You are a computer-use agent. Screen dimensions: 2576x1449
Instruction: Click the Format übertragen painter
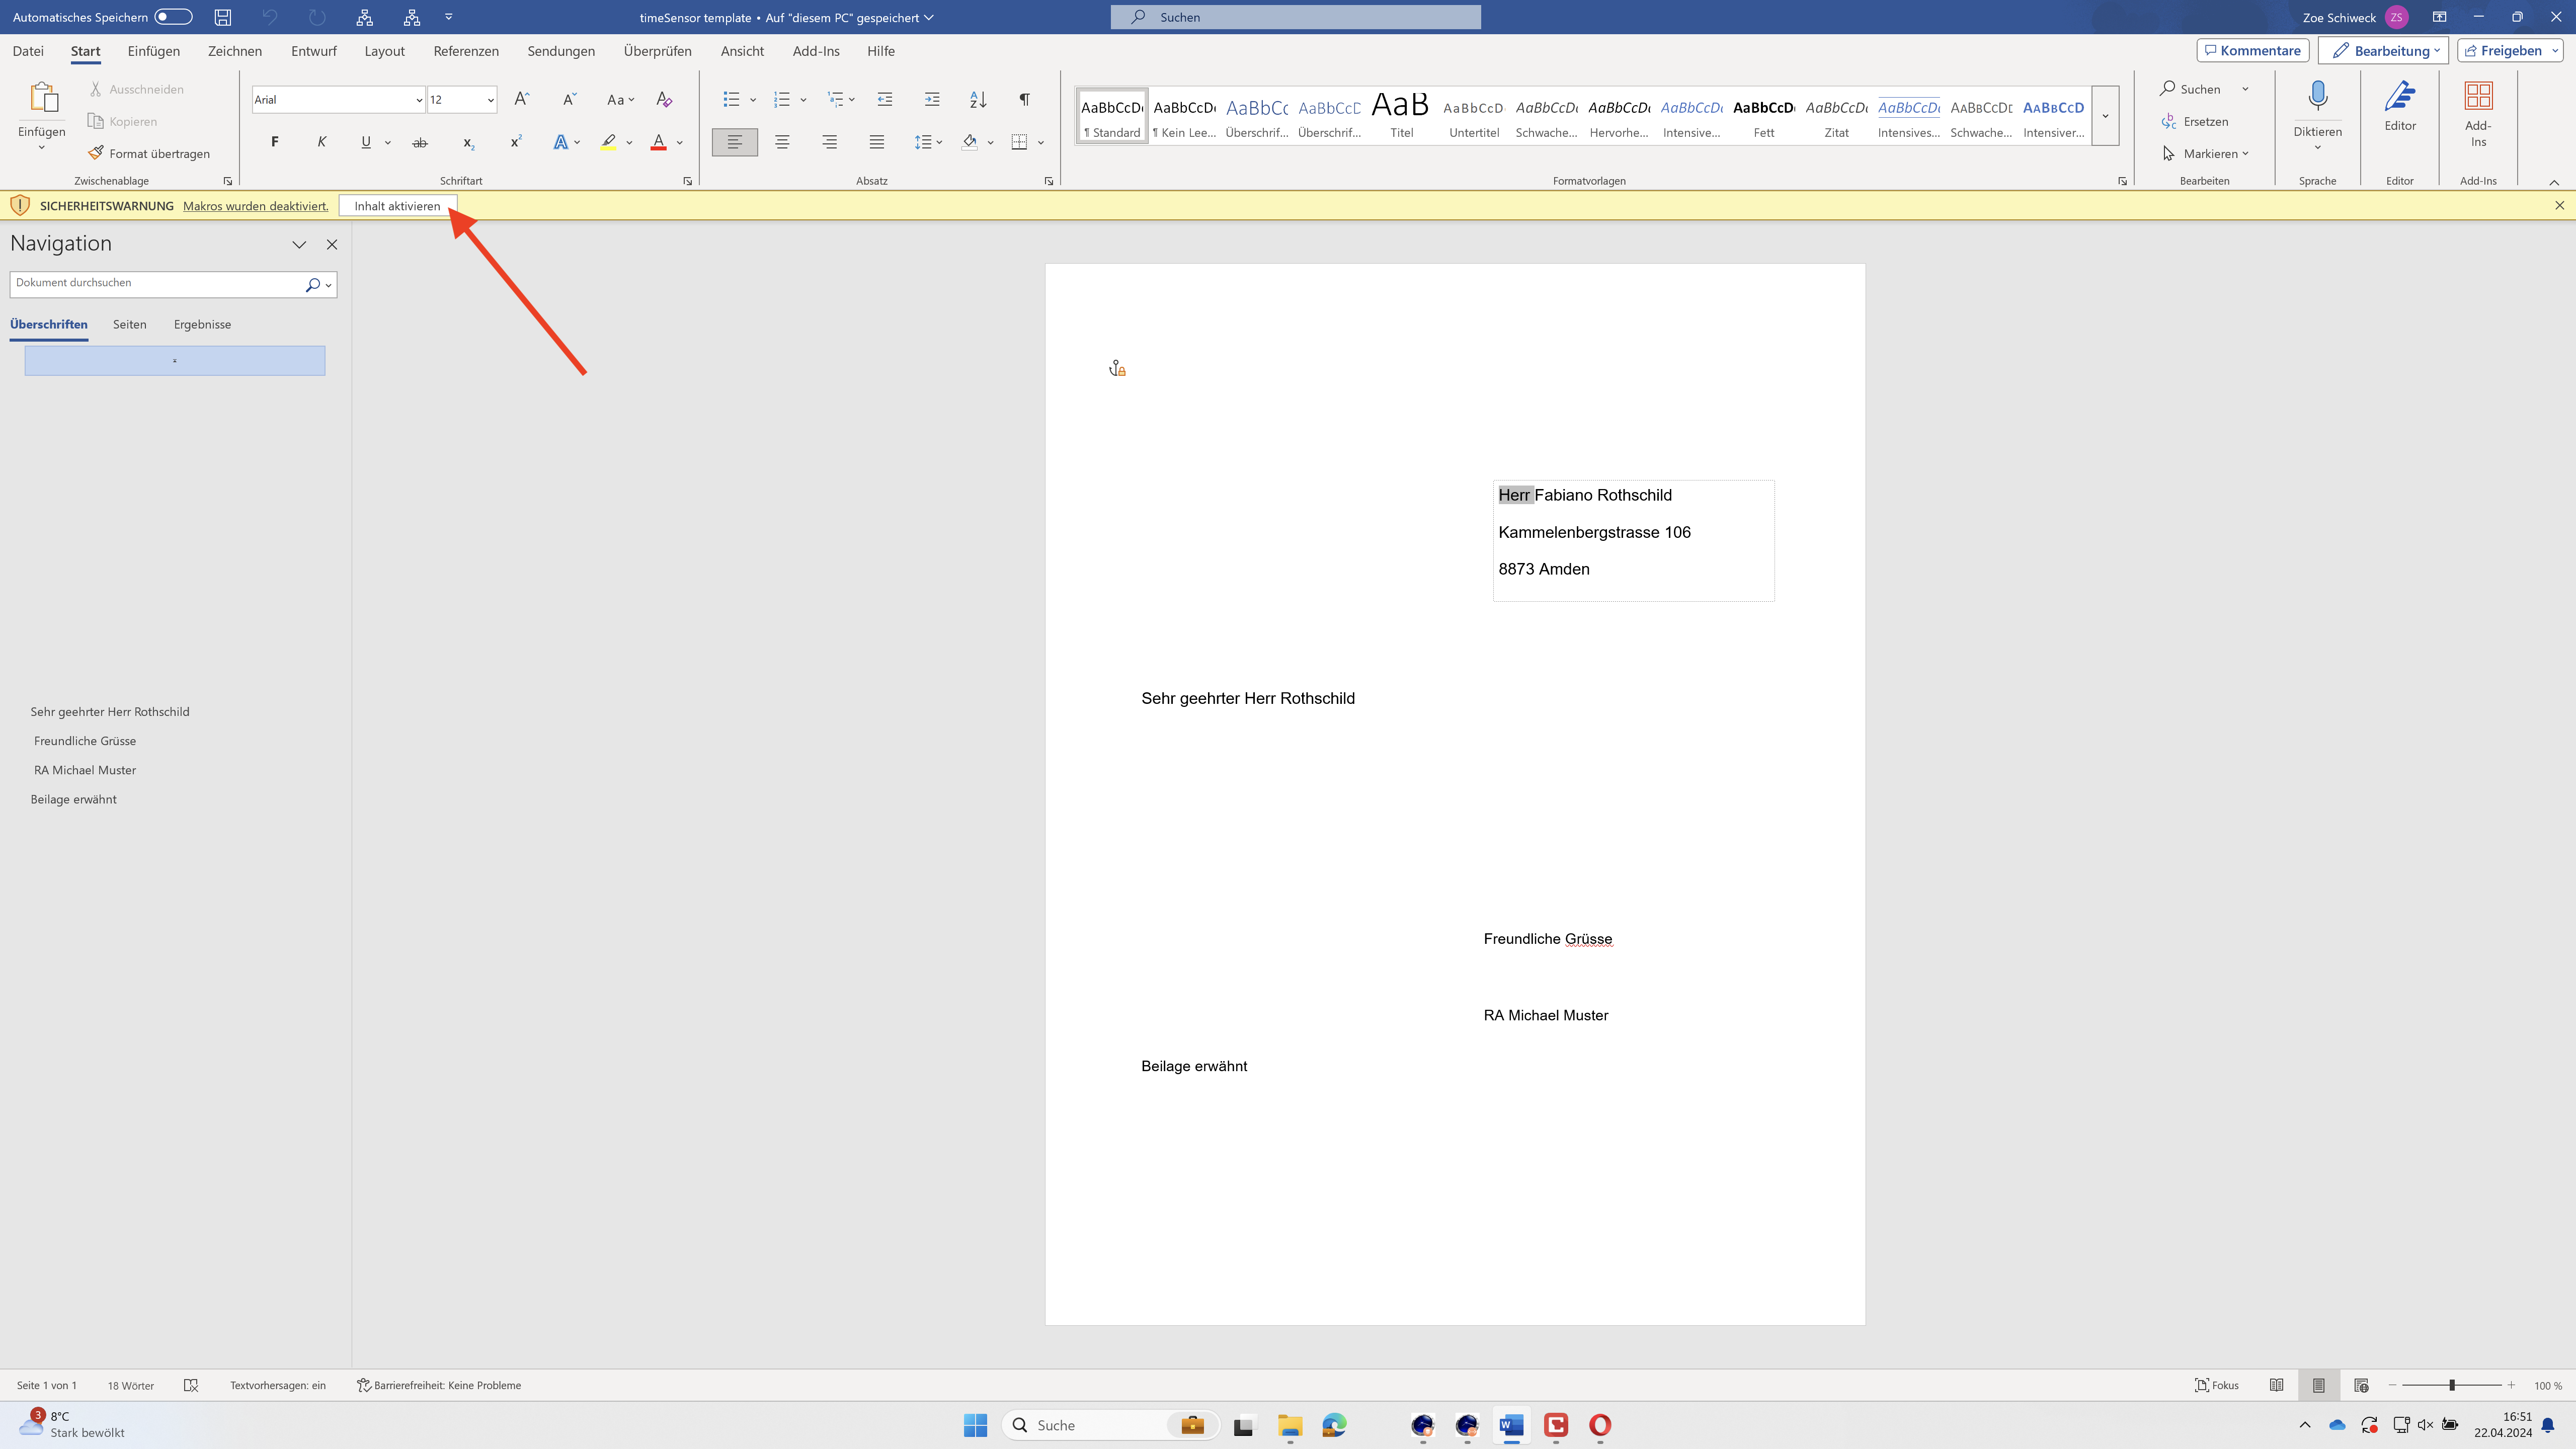pyautogui.click(x=149, y=153)
